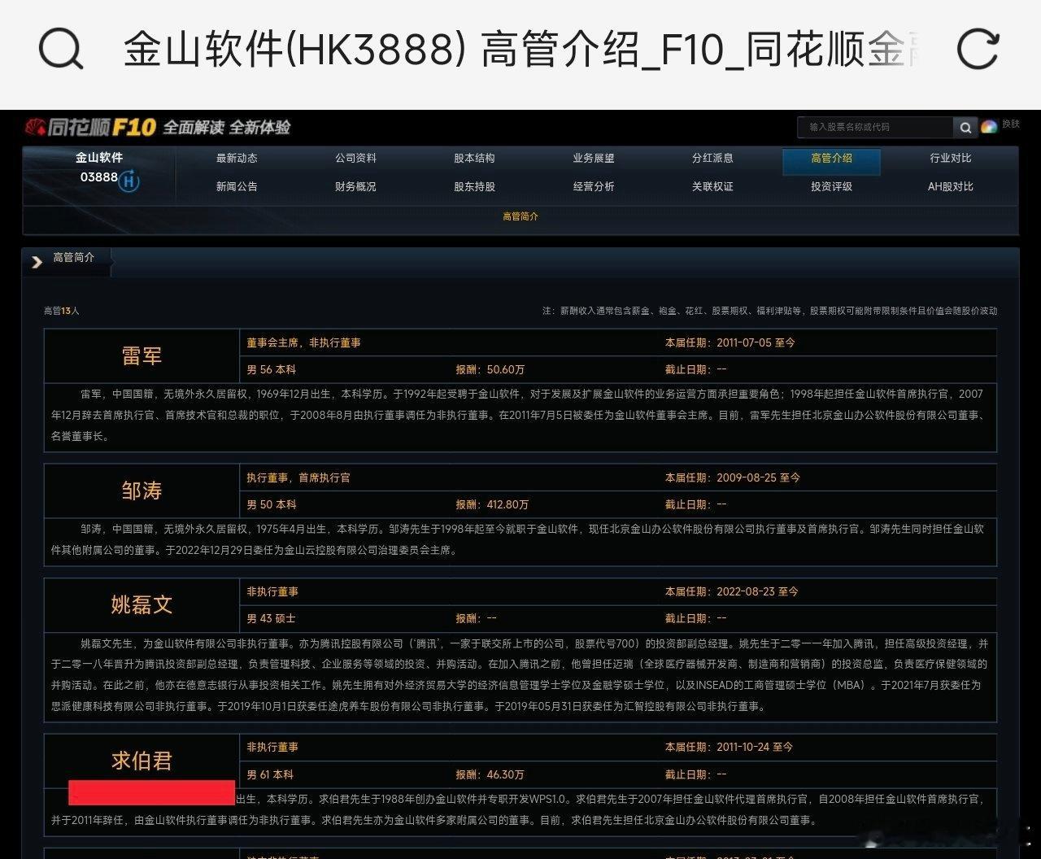The image size is (1041, 859).
Task: Click the orange 高管简介 sub-navigation link
Action: tap(520, 216)
